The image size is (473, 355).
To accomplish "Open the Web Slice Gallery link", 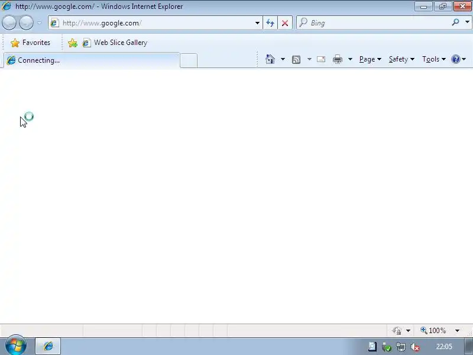I will click(115, 43).
